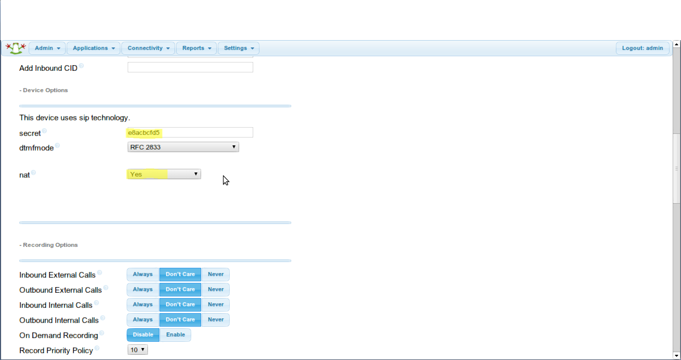Open the nat dropdown set to Yes
Image resolution: width=681 pixels, height=360 pixels.
pos(164,173)
